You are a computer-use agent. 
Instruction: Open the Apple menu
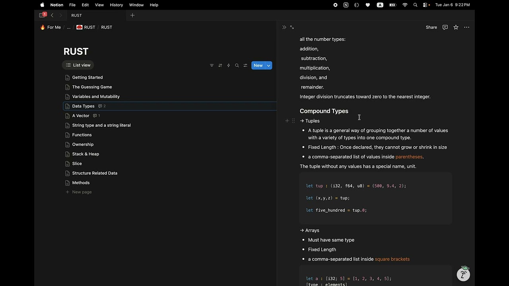coord(42,5)
